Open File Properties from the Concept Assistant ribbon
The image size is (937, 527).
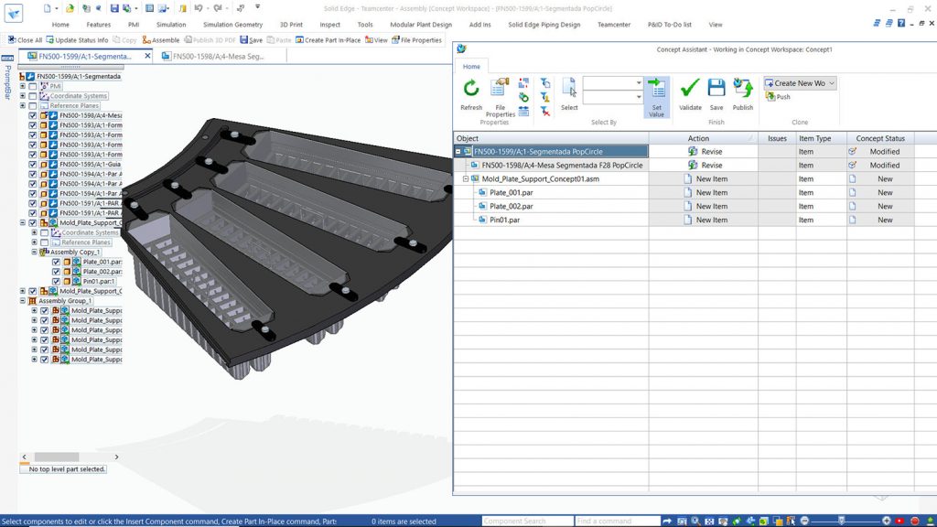click(x=497, y=91)
